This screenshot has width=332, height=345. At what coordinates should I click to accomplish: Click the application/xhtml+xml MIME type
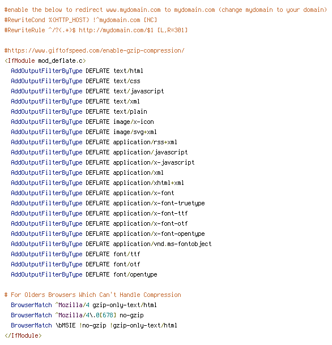click(x=148, y=183)
